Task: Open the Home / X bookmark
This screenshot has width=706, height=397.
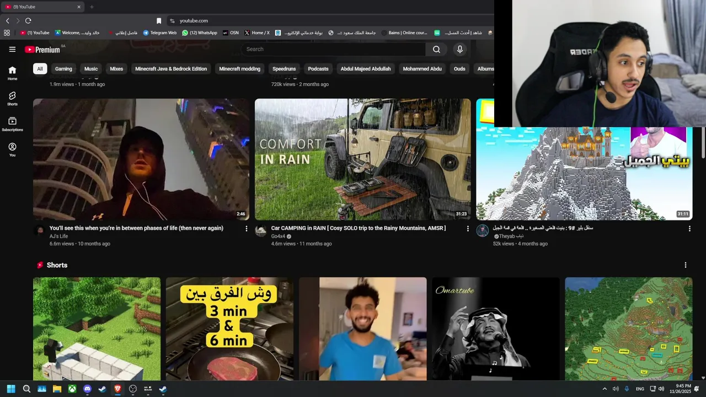Action: tap(257, 33)
